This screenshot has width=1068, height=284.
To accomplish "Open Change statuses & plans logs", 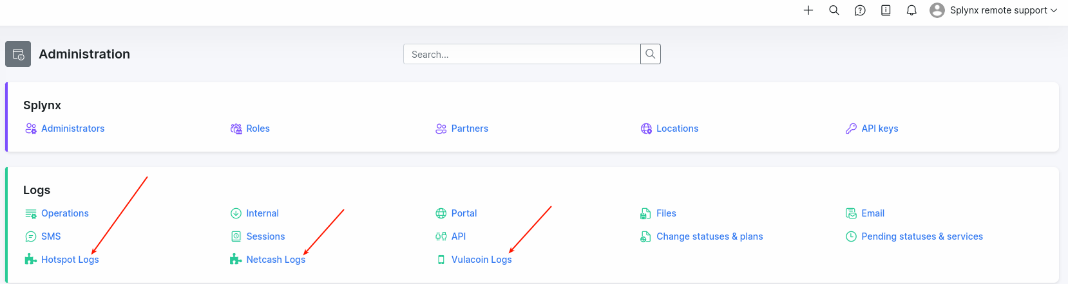I will click(x=709, y=236).
